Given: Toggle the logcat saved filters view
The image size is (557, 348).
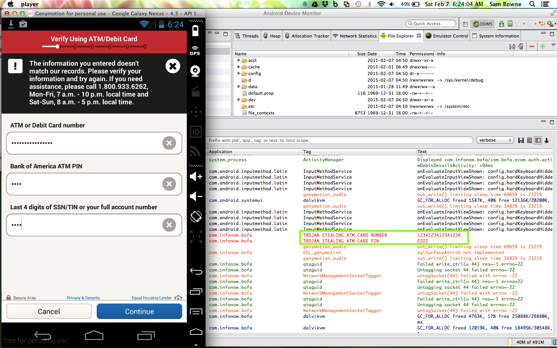Looking at the screenshot, I should pyautogui.click(x=538, y=140).
